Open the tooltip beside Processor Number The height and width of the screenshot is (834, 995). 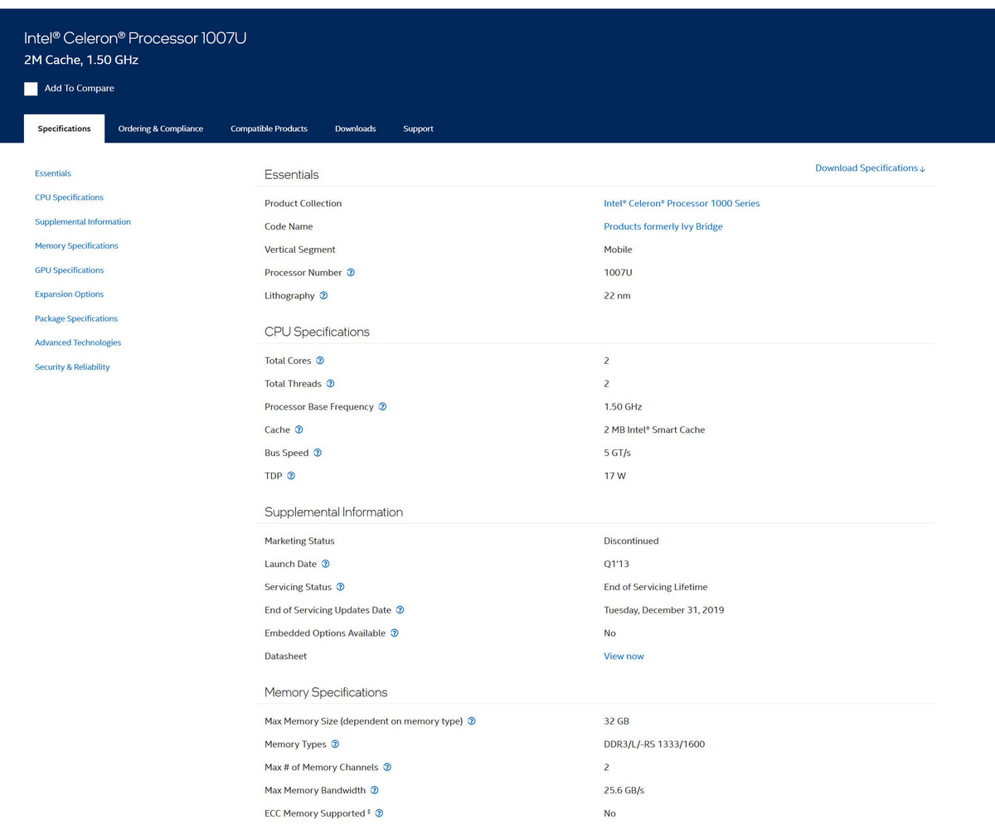click(x=351, y=272)
